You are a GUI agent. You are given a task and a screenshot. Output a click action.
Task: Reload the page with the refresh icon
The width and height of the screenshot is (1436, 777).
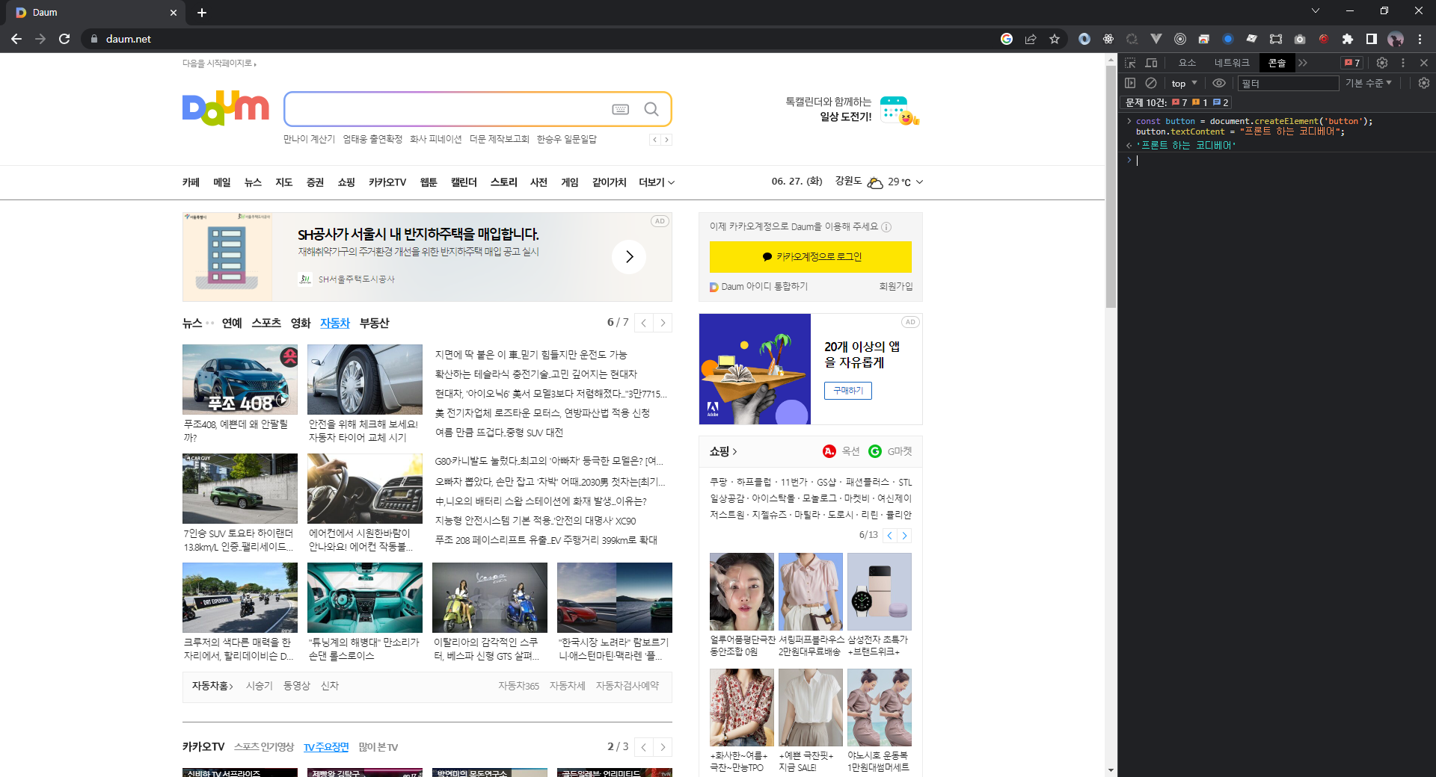[64, 39]
